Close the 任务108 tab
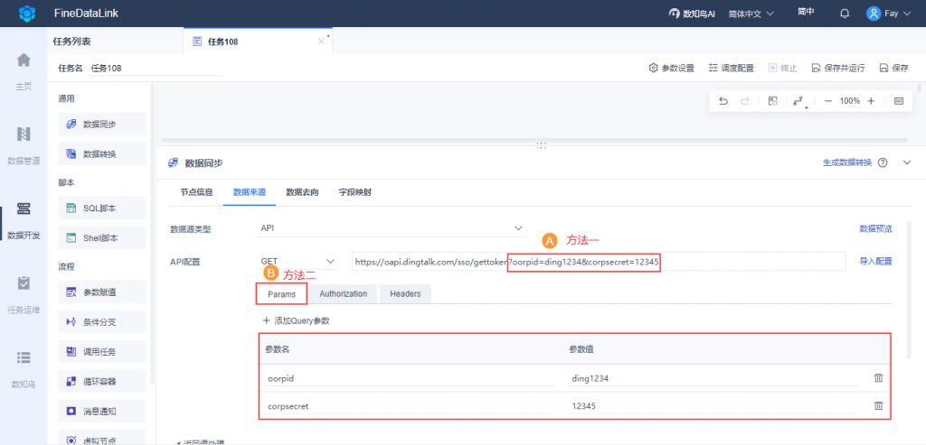 [x=321, y=42]
